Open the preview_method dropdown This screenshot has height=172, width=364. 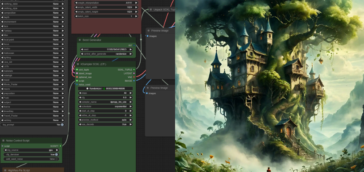[105, 120]
